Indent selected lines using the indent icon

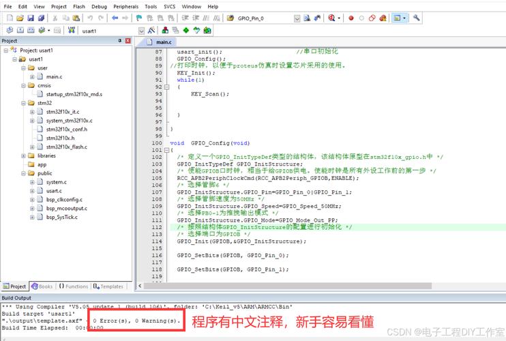tap(185, 18)
